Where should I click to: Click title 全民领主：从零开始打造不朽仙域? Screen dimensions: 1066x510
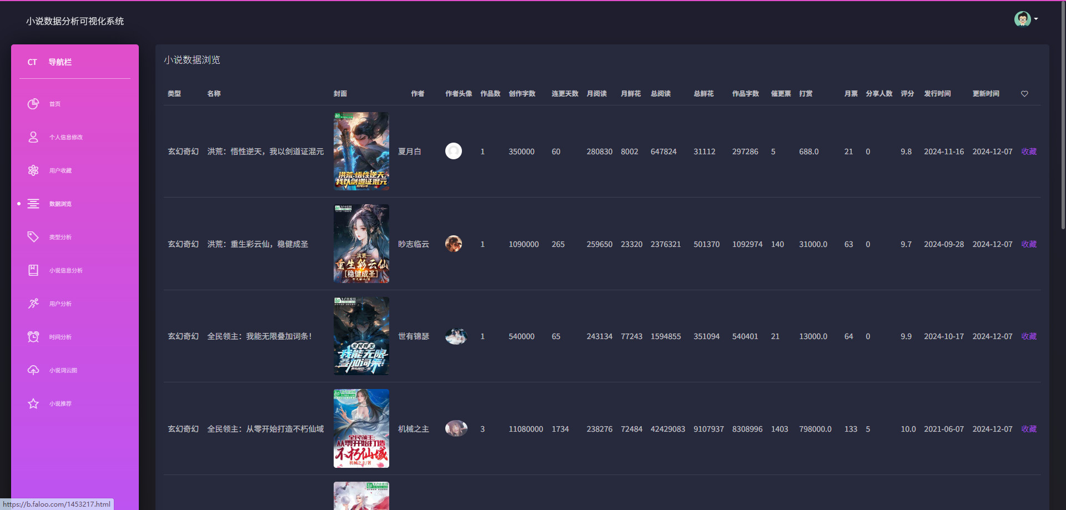265,429
